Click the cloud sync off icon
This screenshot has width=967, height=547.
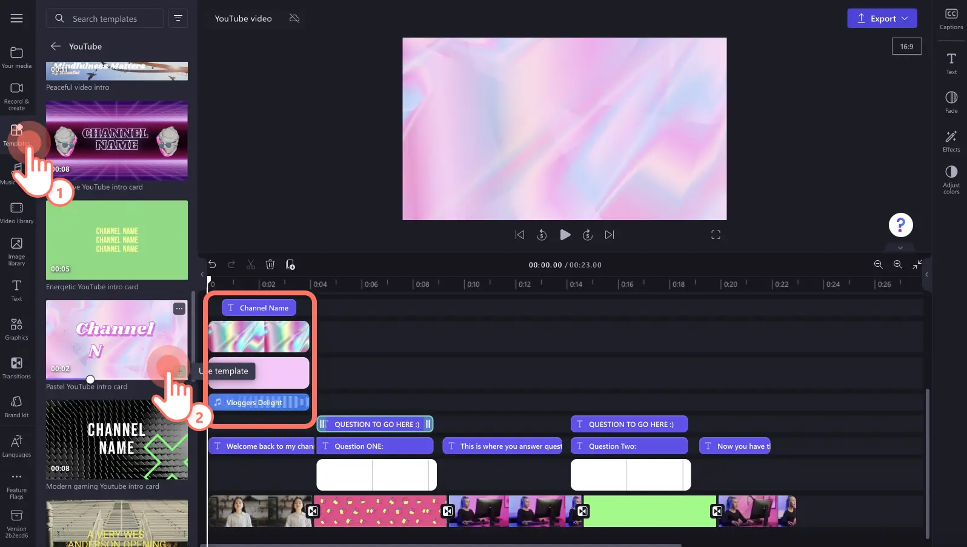coord(294,18)
